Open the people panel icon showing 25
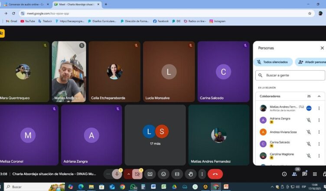This screenshot has height=191, width=326. (x=295, y=174)
